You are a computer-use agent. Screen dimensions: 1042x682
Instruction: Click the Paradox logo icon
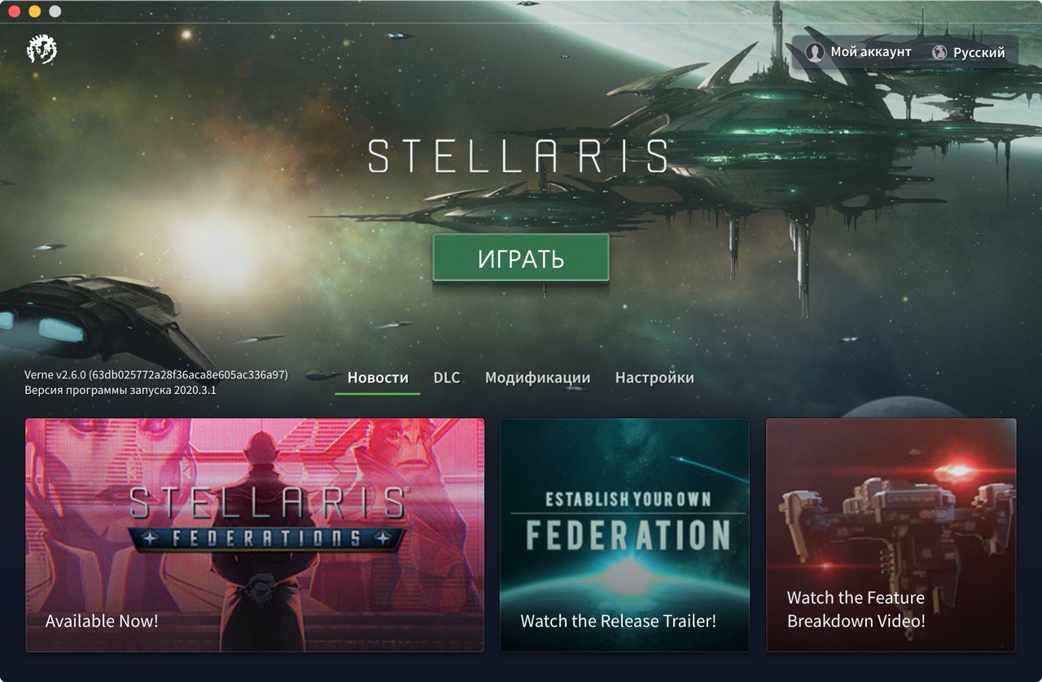point(42,50)
